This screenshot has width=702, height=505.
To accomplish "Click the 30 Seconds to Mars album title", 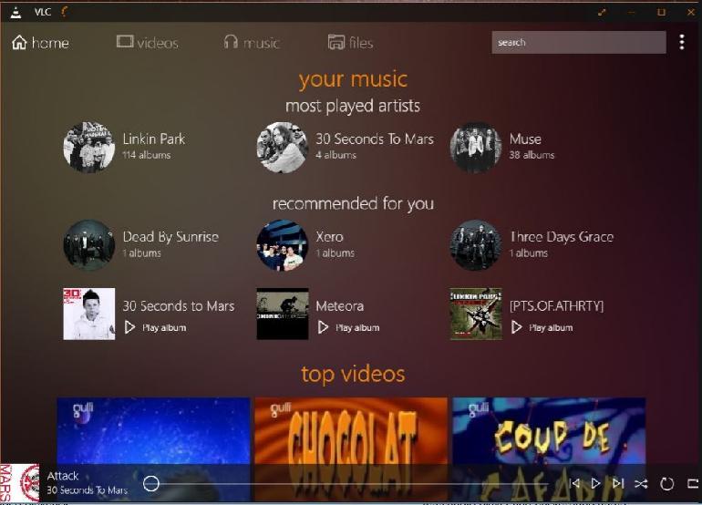I will (x=179, y=305).
